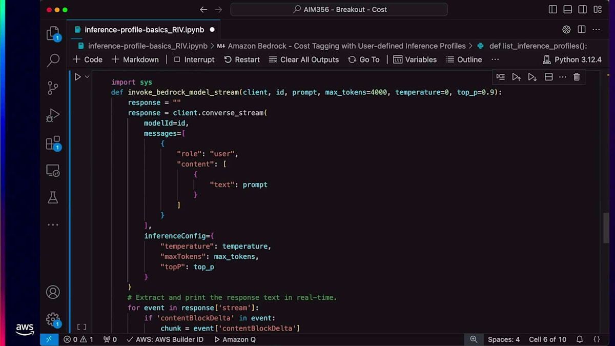Open notebook toolbar overflow ellipsis
Screen dimensions: 615x346
(495, 59)
